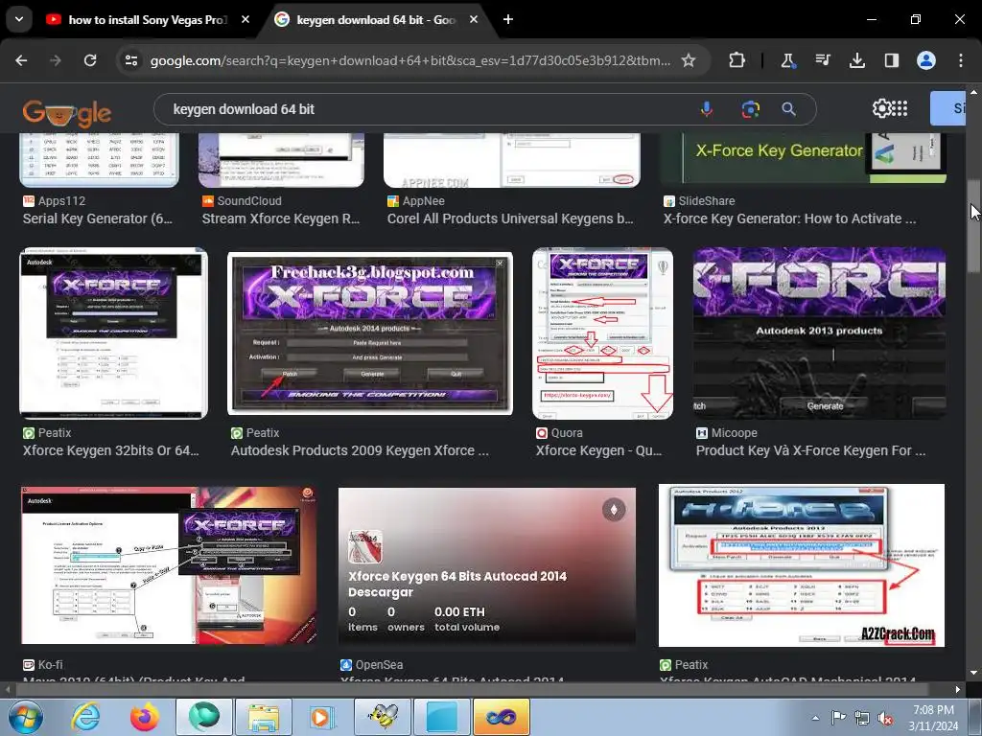This screenshot has width=982, height=736.
Task: Bookmark this page with the star icon
Action: 689,60
